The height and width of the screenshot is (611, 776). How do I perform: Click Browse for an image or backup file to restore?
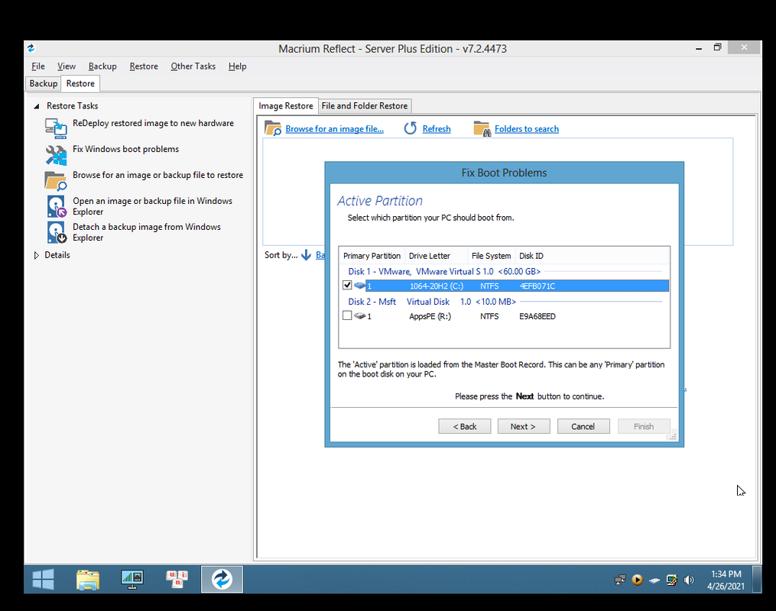coord(157,175)
